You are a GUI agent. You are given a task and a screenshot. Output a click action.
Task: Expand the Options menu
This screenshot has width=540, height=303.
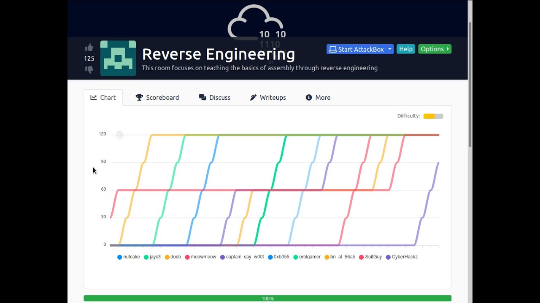[435, 49]
